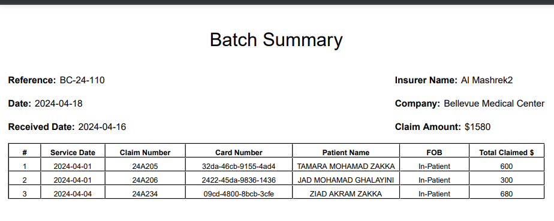Select insurer name Al Mashrek2
The image size is (554, 221).
coord(486,80)
